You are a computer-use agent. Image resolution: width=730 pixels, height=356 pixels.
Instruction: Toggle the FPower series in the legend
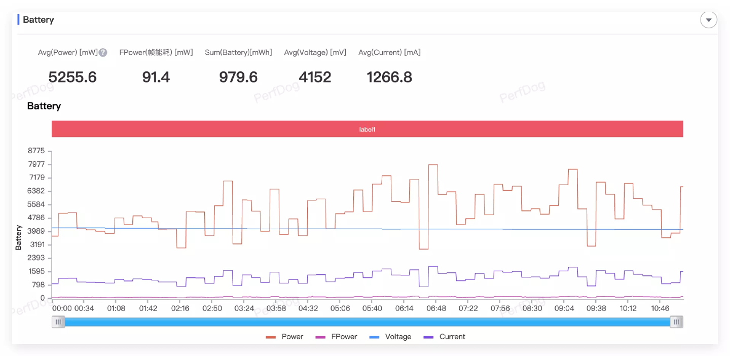pyautogui.click(x=336, y=337)
